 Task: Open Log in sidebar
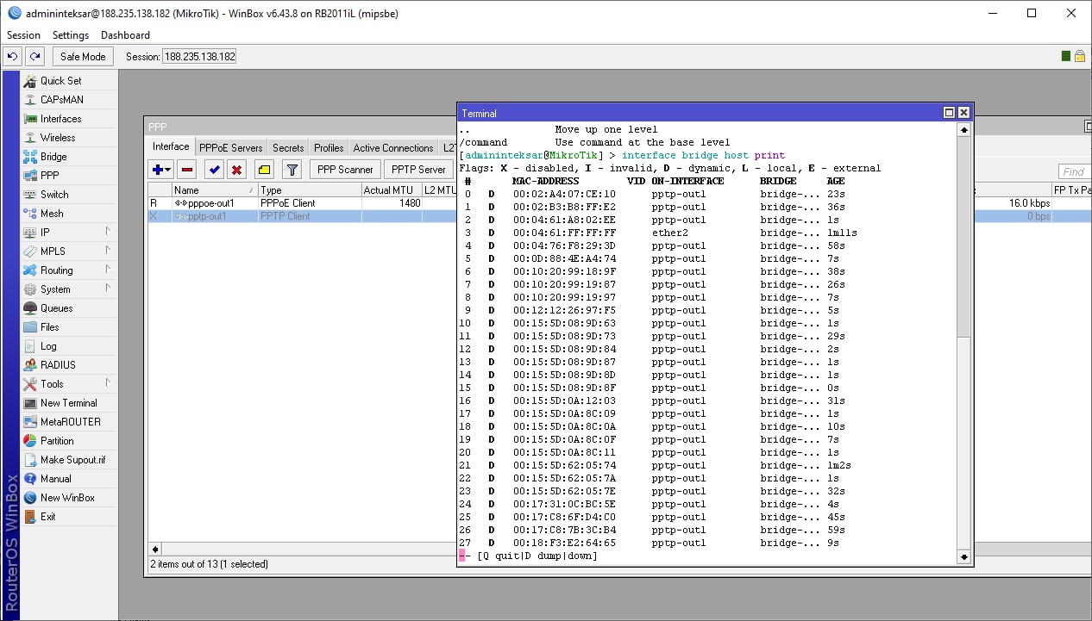coord(69,346)
